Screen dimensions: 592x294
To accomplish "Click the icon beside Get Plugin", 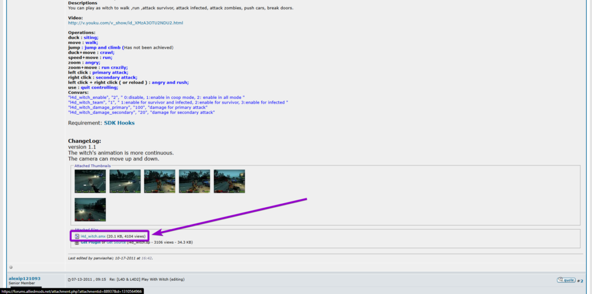I will [x=77, y=242].
